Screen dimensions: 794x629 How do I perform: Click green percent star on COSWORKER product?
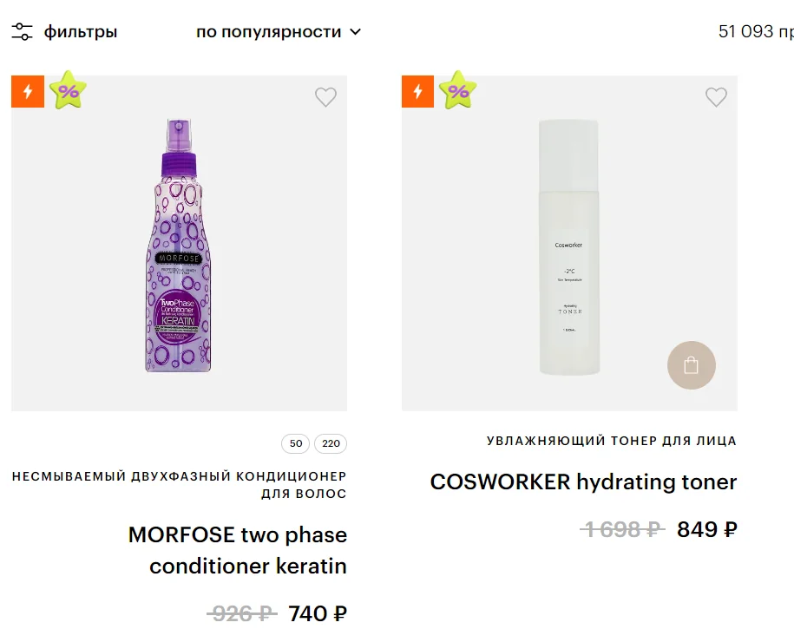pos(458,90)
